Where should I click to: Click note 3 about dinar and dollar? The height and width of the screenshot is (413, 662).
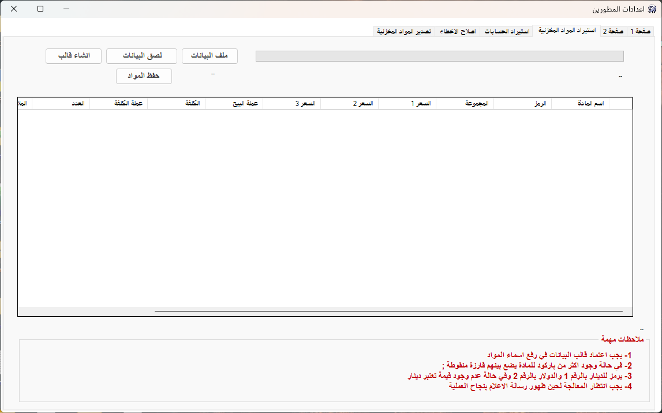tap(519, 376)
